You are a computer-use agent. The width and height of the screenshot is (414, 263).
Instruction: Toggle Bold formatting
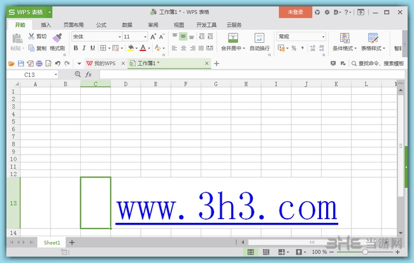tap(76, 48)
